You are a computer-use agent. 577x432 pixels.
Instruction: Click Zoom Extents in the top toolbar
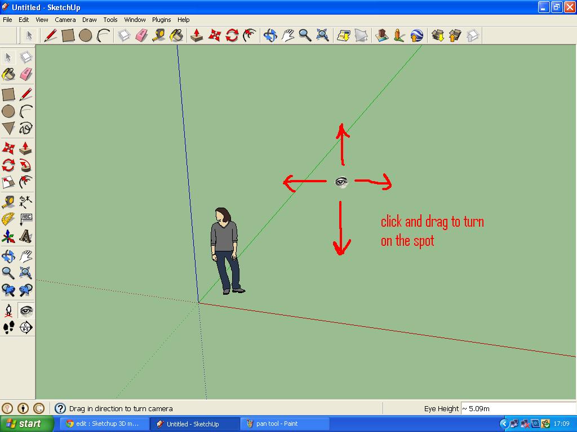(323, 35)
